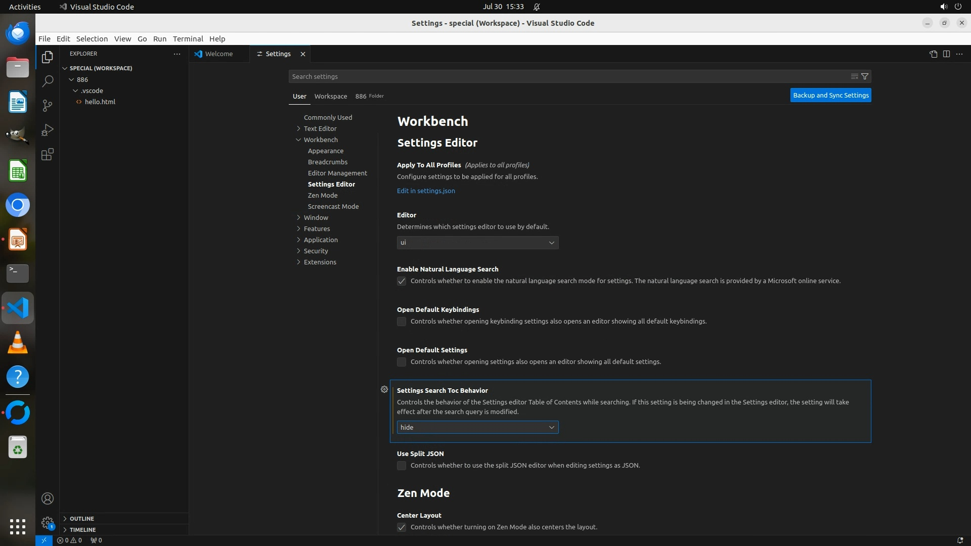Viewport: 971px width, 546px height.
Task: Open the Settings Search Toc Behavior dropdown
Action: [477, 428]
